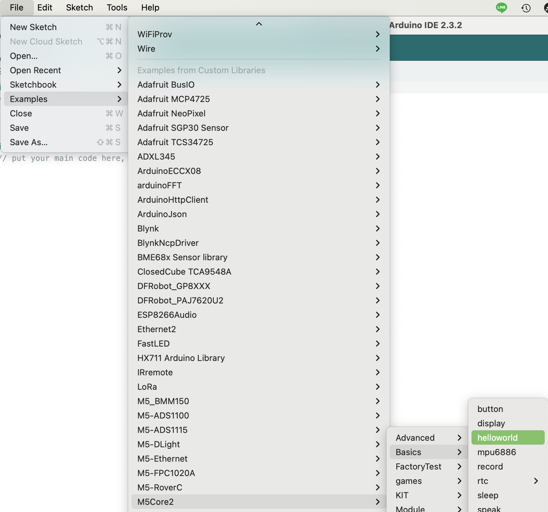Open the FactoryTest category
This screenshot has width=548, height=512.
point(429,467)
